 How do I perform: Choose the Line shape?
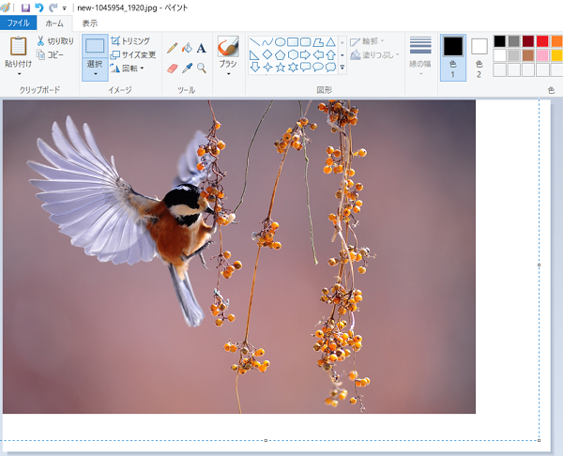(254, 42)
